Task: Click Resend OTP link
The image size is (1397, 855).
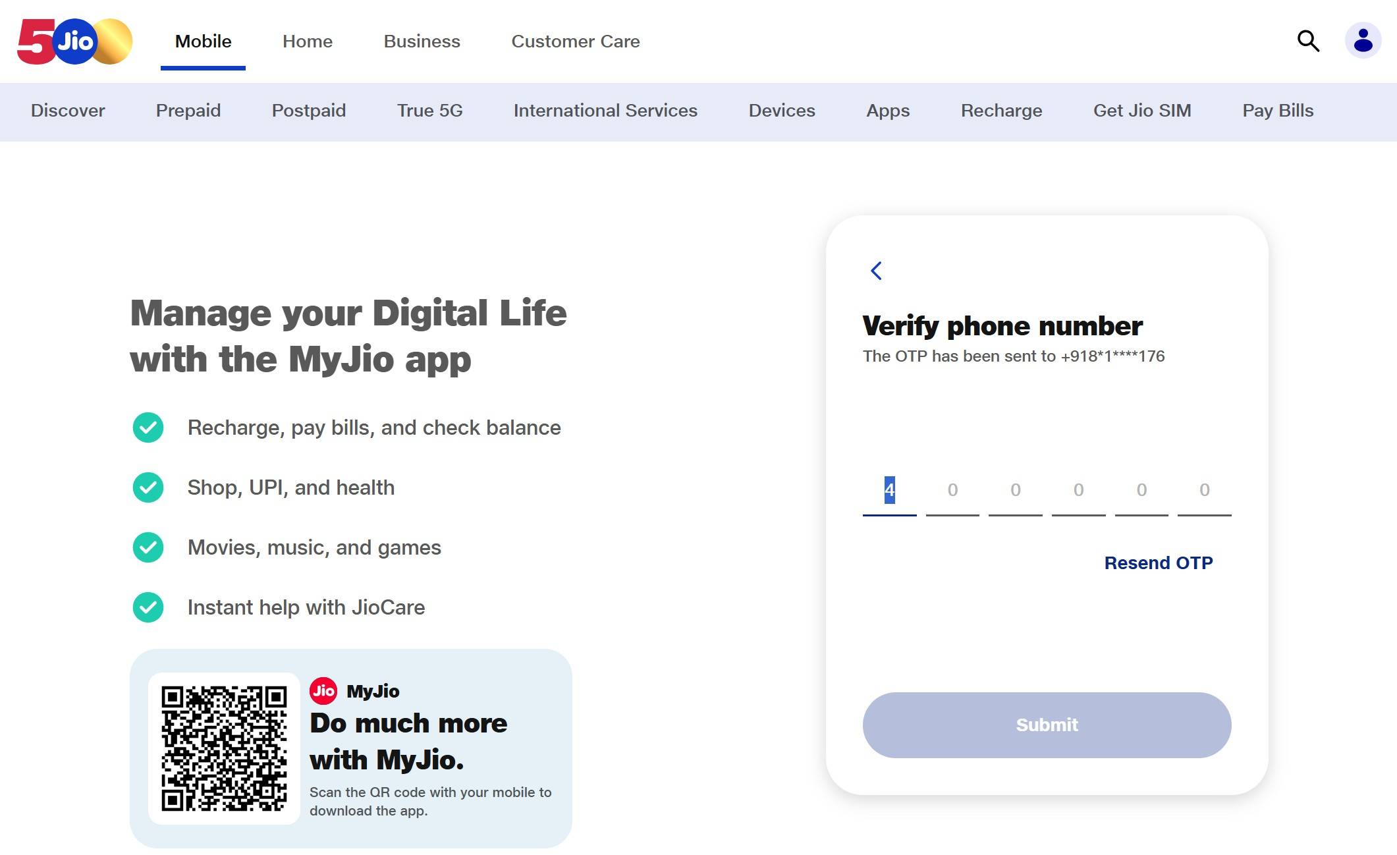Action: (1159, 563)
